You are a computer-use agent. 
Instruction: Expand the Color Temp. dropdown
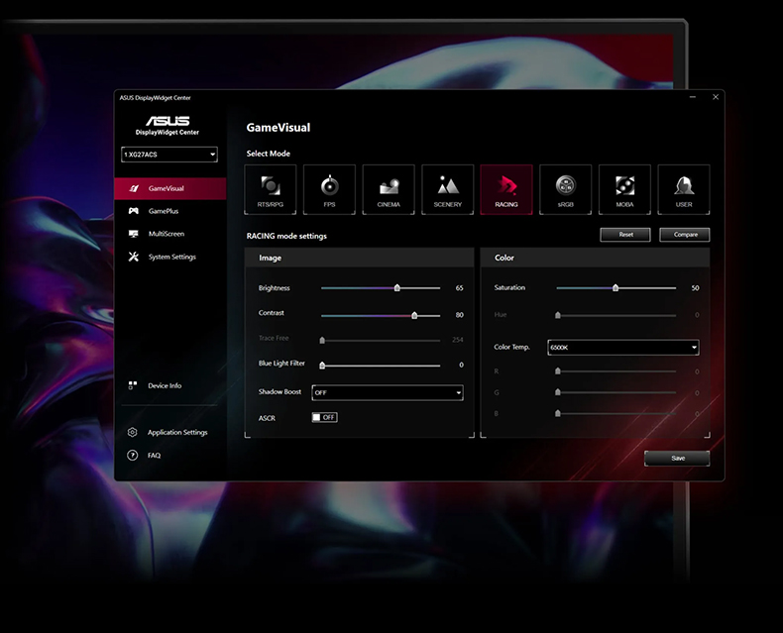pyautogui.click(x=623, y=348)
